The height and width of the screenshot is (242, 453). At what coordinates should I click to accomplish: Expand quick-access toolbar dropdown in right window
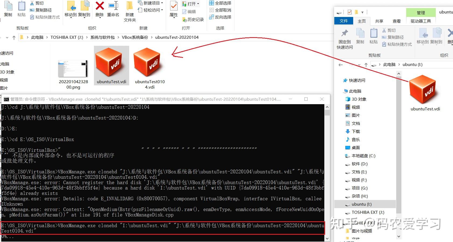pyautogui.click(x=362, y=12)
